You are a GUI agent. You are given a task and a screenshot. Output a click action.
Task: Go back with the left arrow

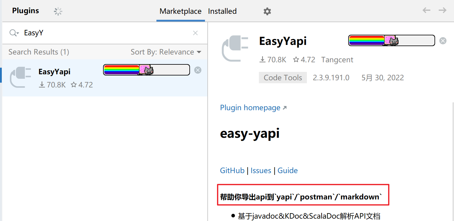[x=426, y=10]
